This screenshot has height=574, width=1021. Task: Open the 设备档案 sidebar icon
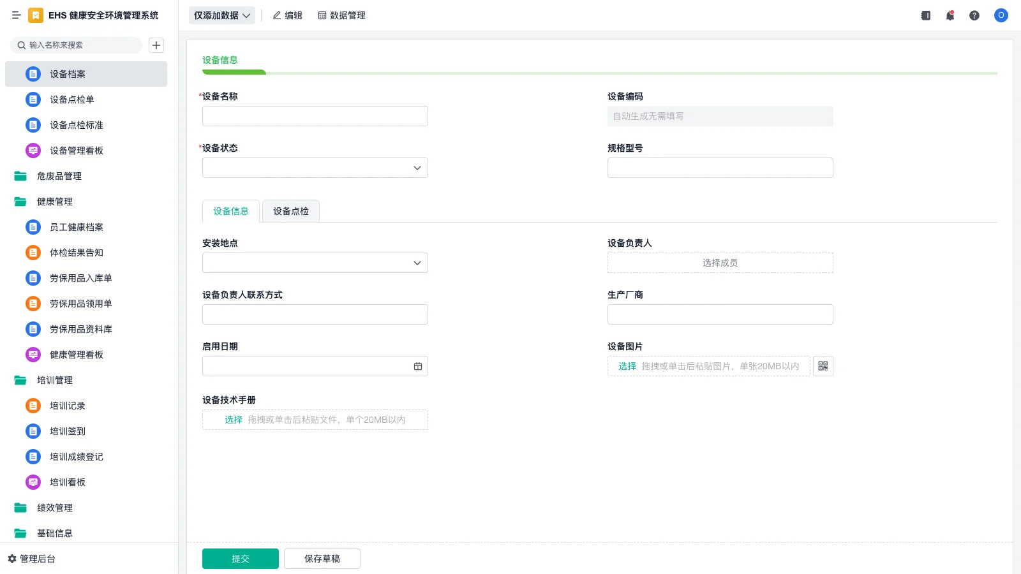33,74
